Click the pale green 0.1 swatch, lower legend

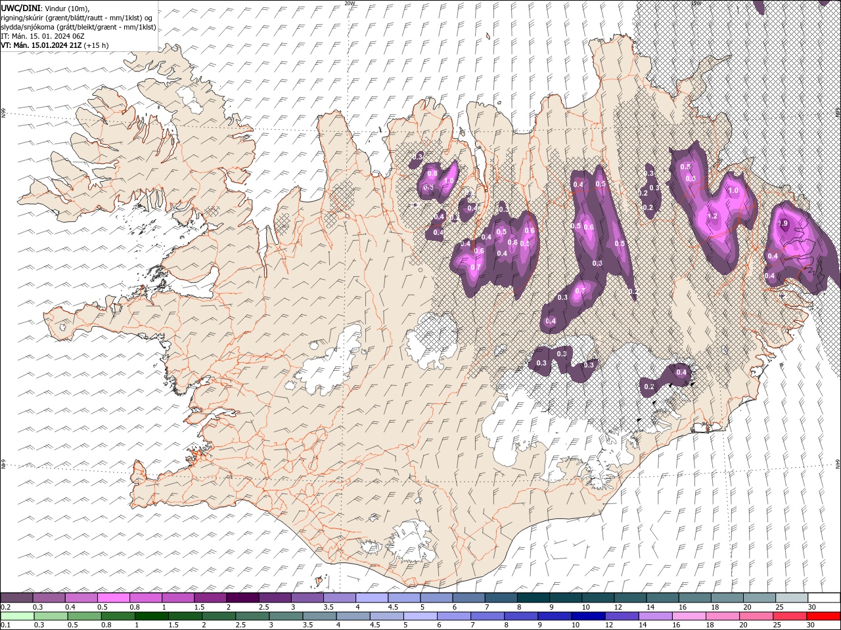pyautogui.click(x=17, y=616)
